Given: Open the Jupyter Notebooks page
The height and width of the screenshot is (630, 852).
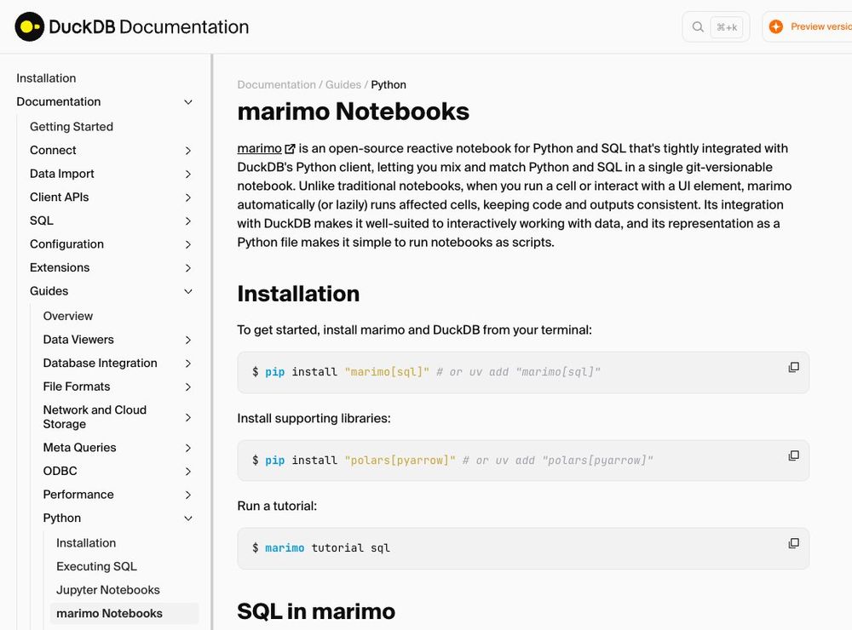Looking at the screenshot, I should point(107,590).
